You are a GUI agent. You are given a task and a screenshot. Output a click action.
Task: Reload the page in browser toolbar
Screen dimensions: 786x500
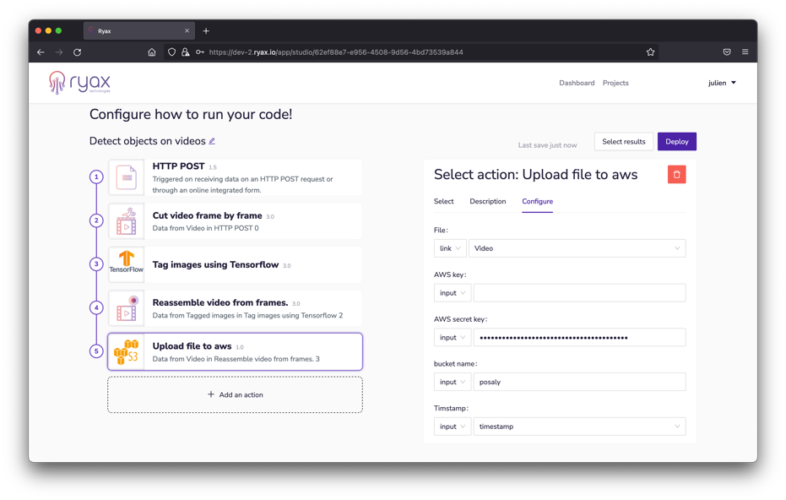point(78,52)
